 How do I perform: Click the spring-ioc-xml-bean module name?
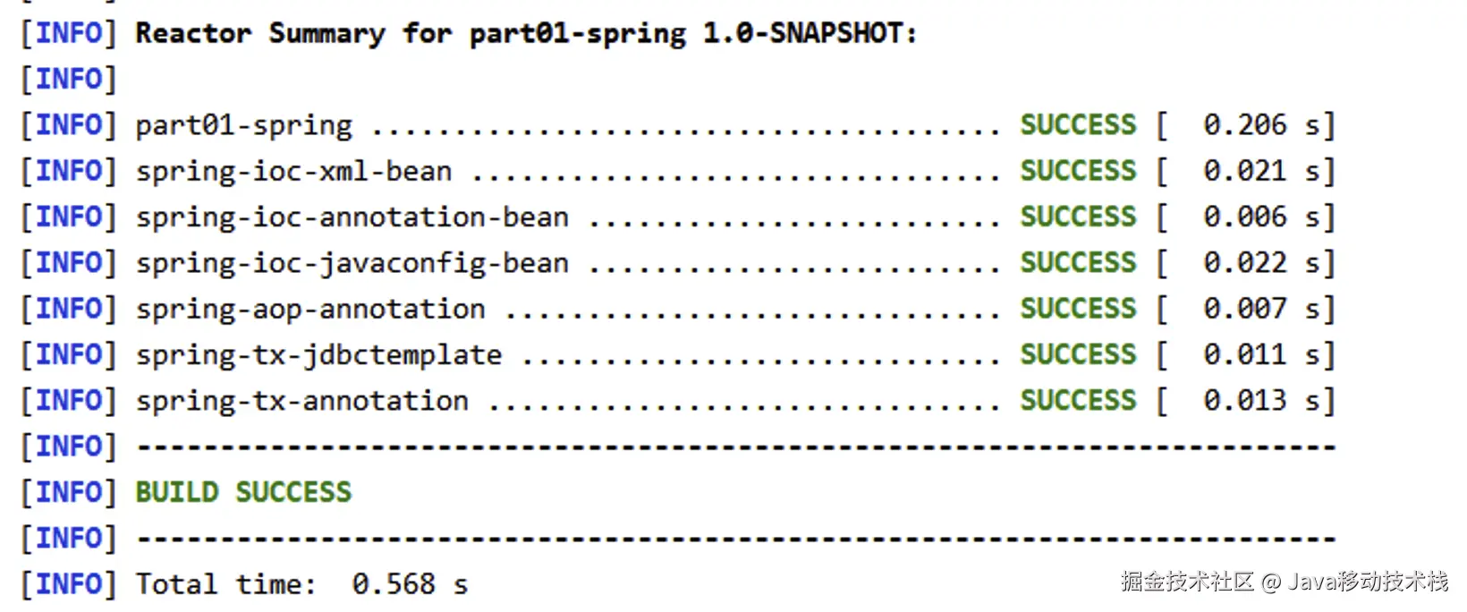(293, 172)
